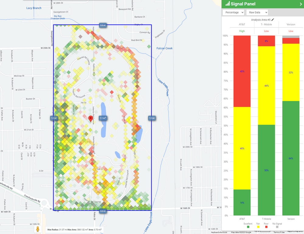Click the No Signal gray legend swatch
Screen dimensions: 304x234
click(277, 227)
